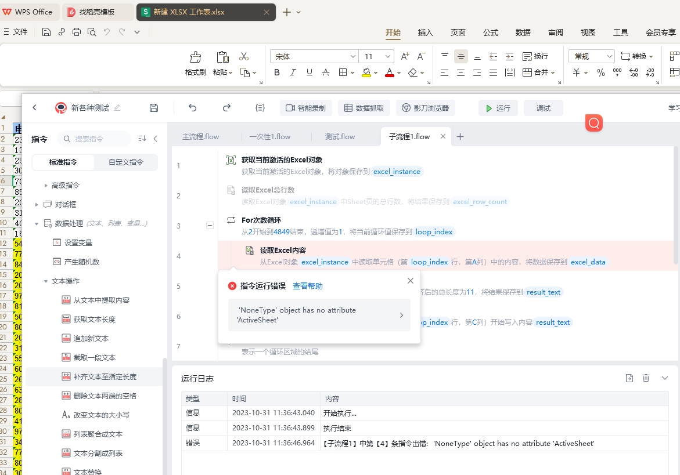Click the 转换 convert button

click(x=636, y=56)
